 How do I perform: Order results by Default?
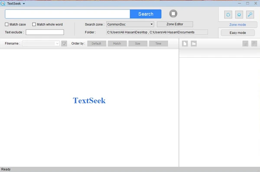pos(97,44)
